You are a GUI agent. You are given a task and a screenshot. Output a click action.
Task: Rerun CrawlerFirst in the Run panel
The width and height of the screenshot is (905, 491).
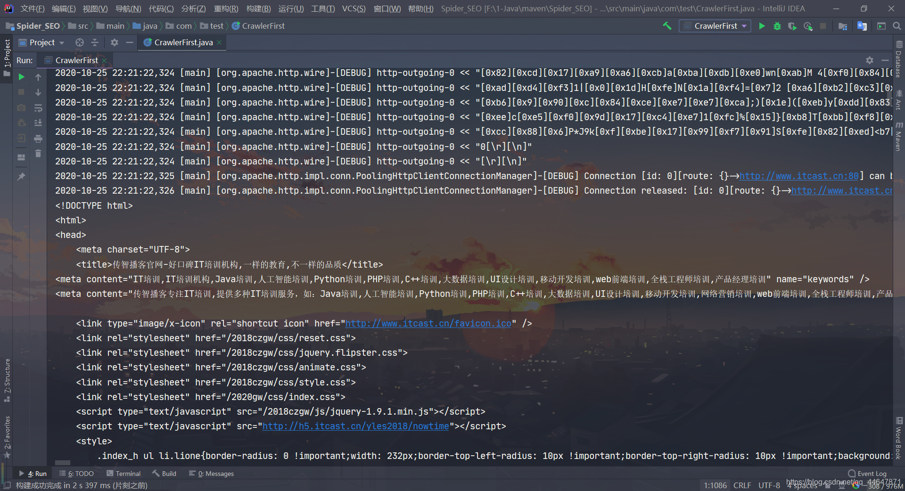(x=21, y=77)
